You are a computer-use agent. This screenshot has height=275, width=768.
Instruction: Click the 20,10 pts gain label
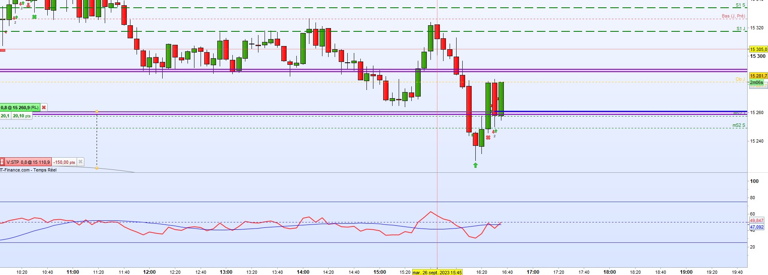(x=22, y=116)
